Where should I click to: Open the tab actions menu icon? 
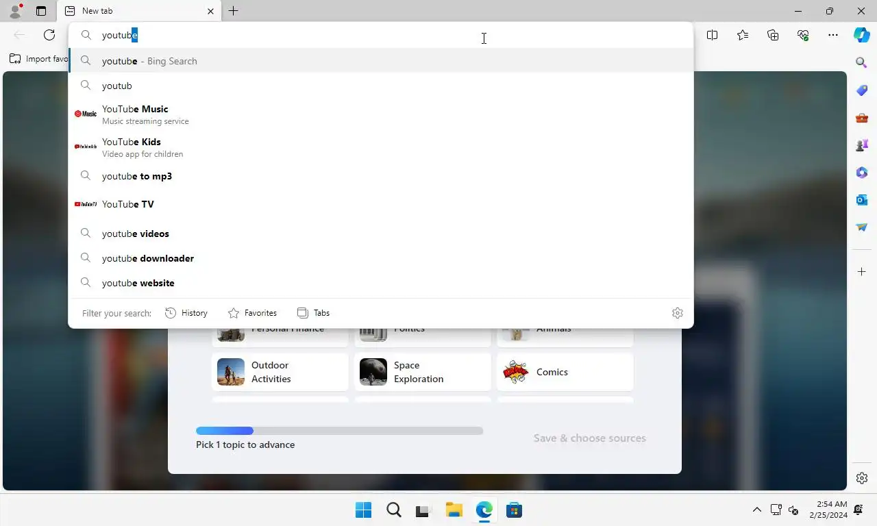pos(41,11)
